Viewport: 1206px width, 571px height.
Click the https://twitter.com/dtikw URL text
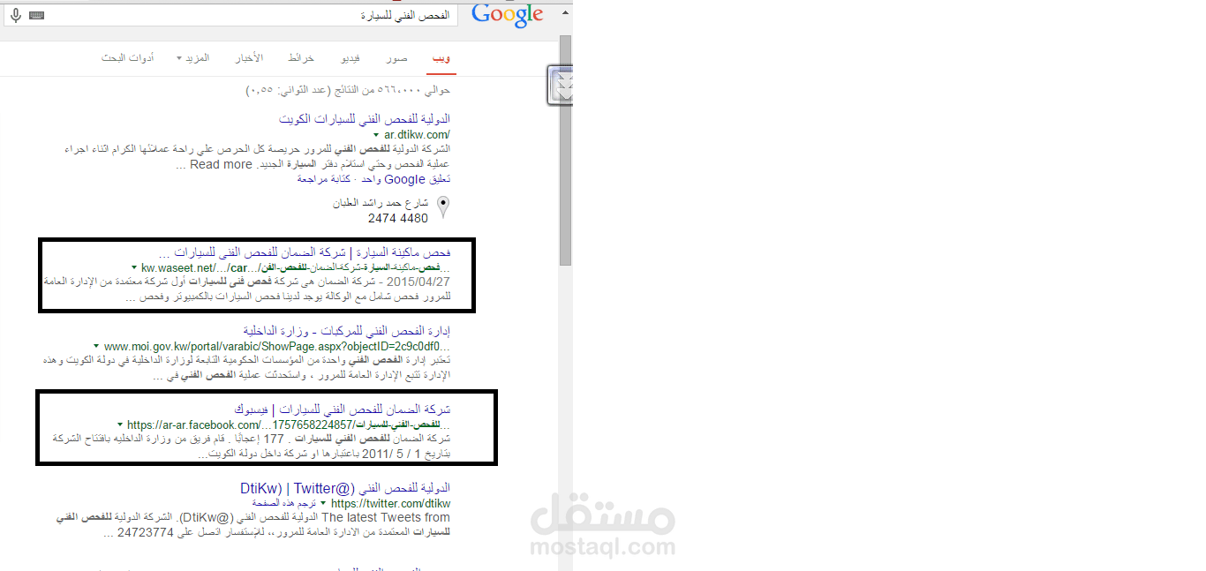click(390, 503)
